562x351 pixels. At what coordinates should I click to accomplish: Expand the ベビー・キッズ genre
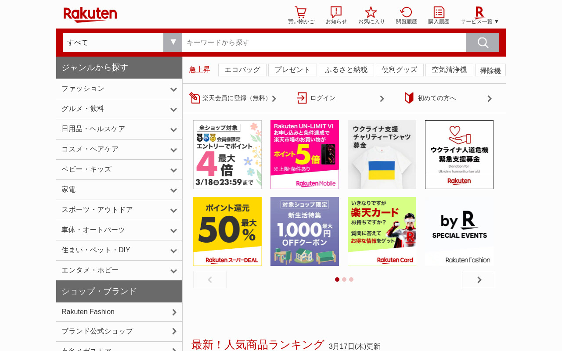[119, 170]
